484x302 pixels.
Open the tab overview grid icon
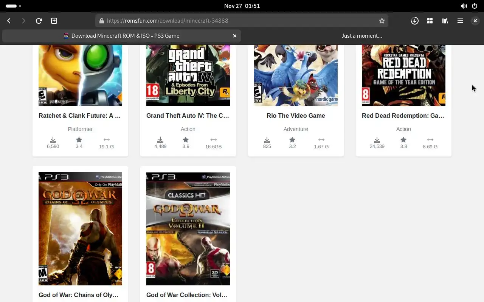430,21
